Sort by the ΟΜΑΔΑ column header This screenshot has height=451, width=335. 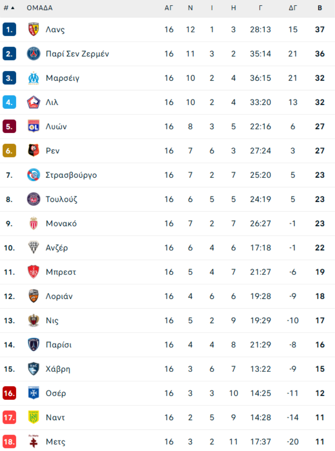tap(39, 8)
